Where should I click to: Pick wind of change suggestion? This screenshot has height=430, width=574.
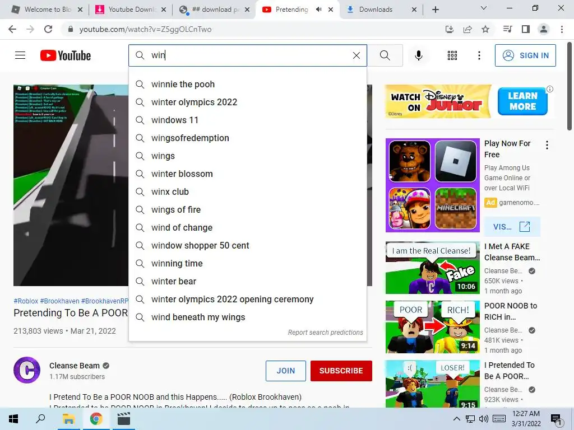247,227
